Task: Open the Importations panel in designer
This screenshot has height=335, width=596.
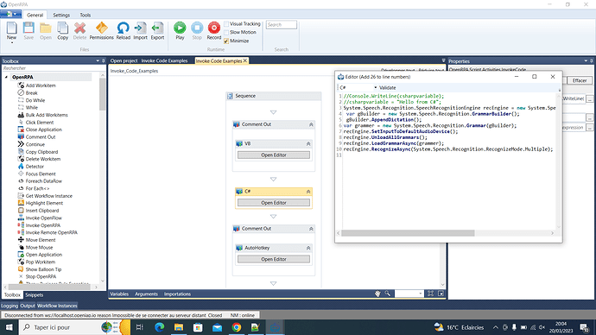Action: (178, 294)
